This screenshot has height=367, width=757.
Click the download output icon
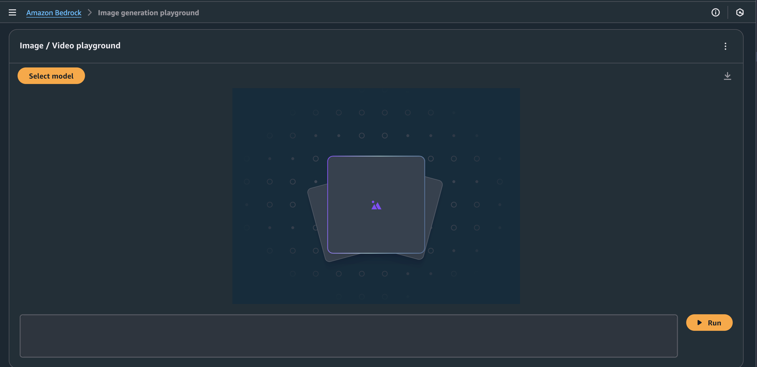(x=728, y=75)
